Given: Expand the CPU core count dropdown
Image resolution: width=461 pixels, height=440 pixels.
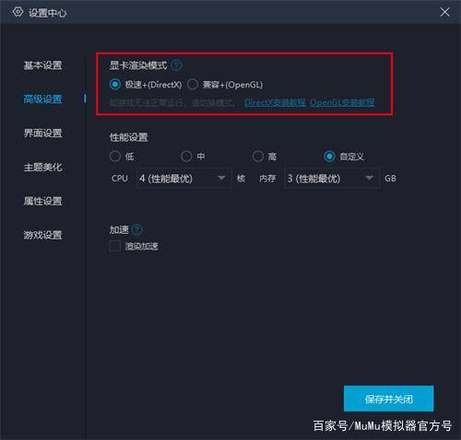Looking at the screenshot, I should [x=183, y=179].
